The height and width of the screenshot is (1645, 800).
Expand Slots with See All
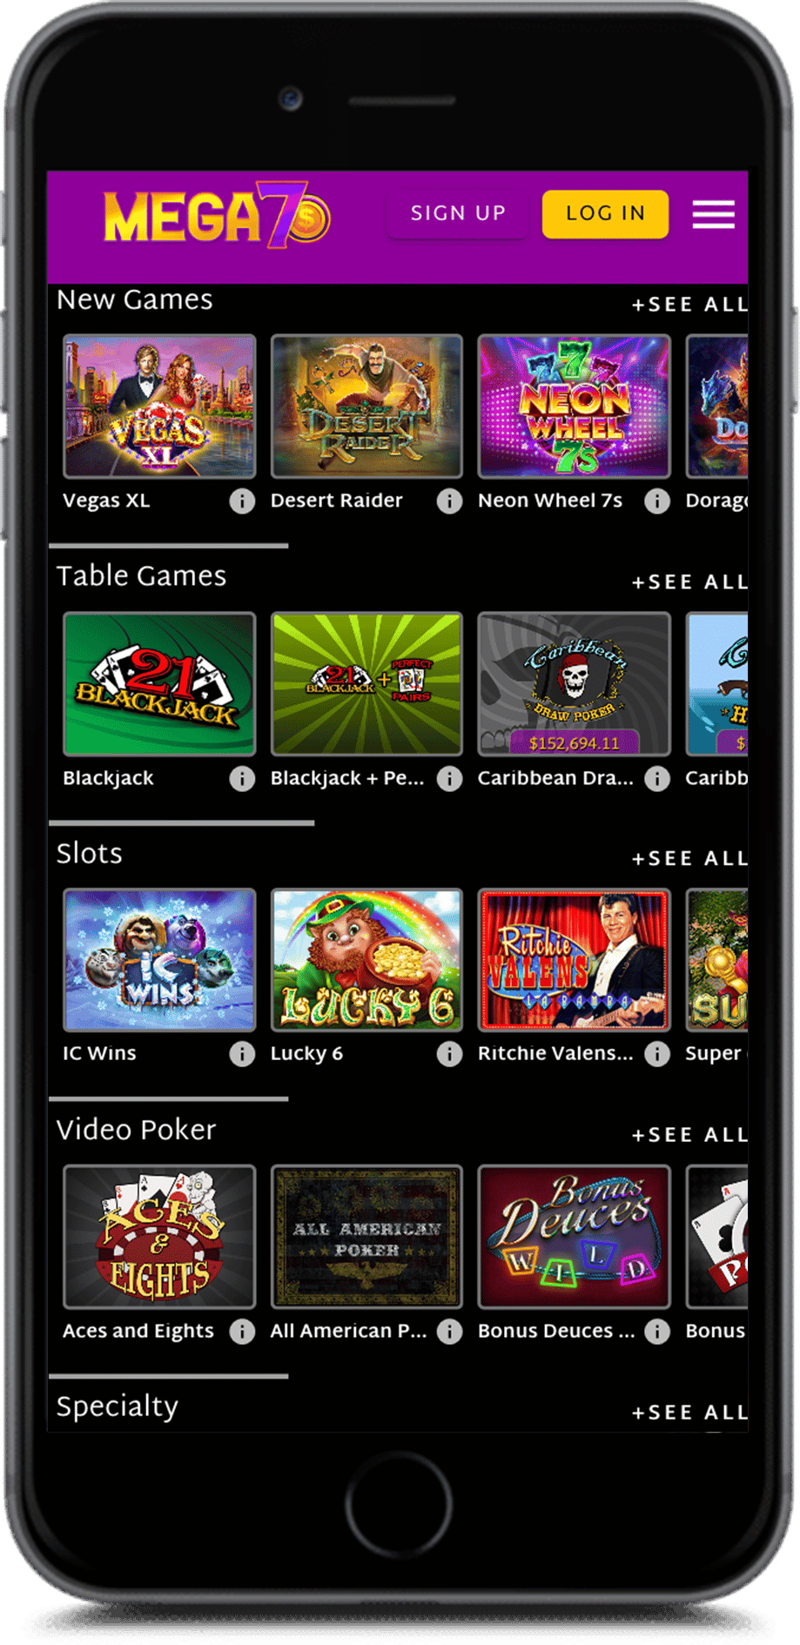(x=689, y=859)
